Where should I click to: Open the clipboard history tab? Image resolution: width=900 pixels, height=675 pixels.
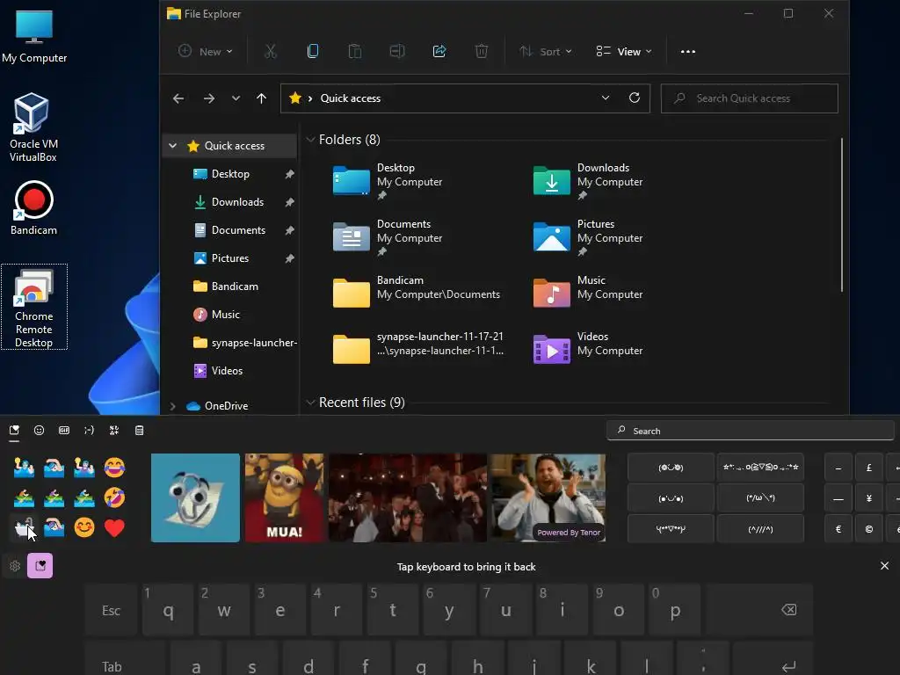coord(140,431)
